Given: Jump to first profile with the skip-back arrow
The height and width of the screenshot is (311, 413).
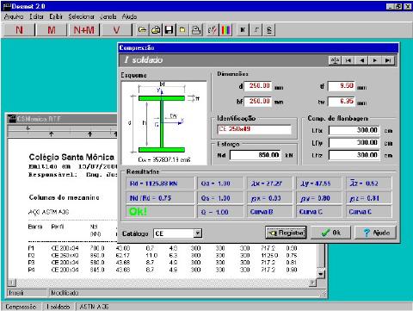Looking at the screenshot, I should tap(348, 60).
